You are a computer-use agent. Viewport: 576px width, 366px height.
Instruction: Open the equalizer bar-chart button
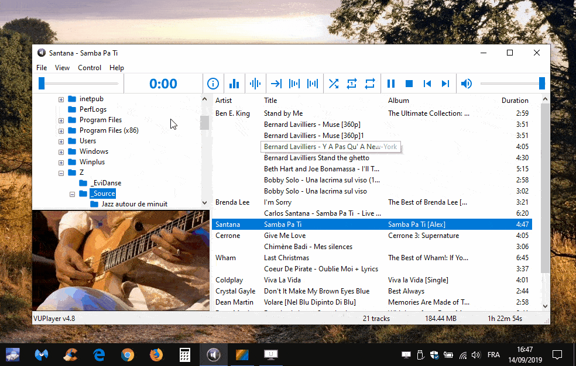pyautogui.click(x=234, y=84)
